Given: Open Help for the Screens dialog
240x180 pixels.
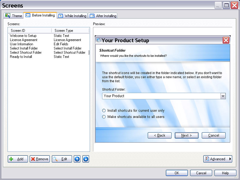Looking at the screenshot, I should pos(225,173).
